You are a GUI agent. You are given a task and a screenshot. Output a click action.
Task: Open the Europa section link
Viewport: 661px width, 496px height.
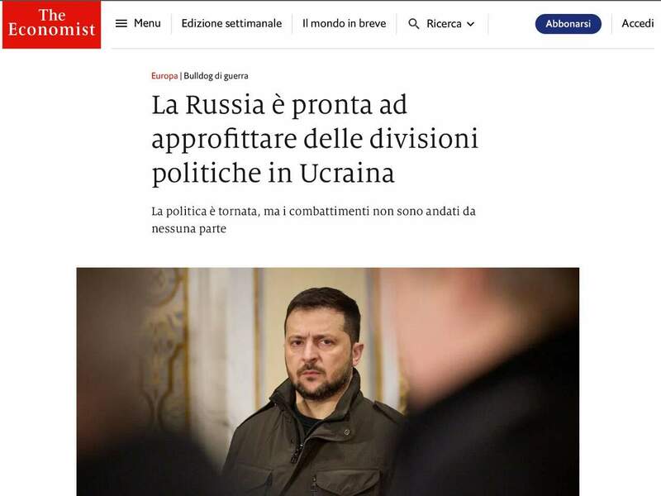coord(164,76)
